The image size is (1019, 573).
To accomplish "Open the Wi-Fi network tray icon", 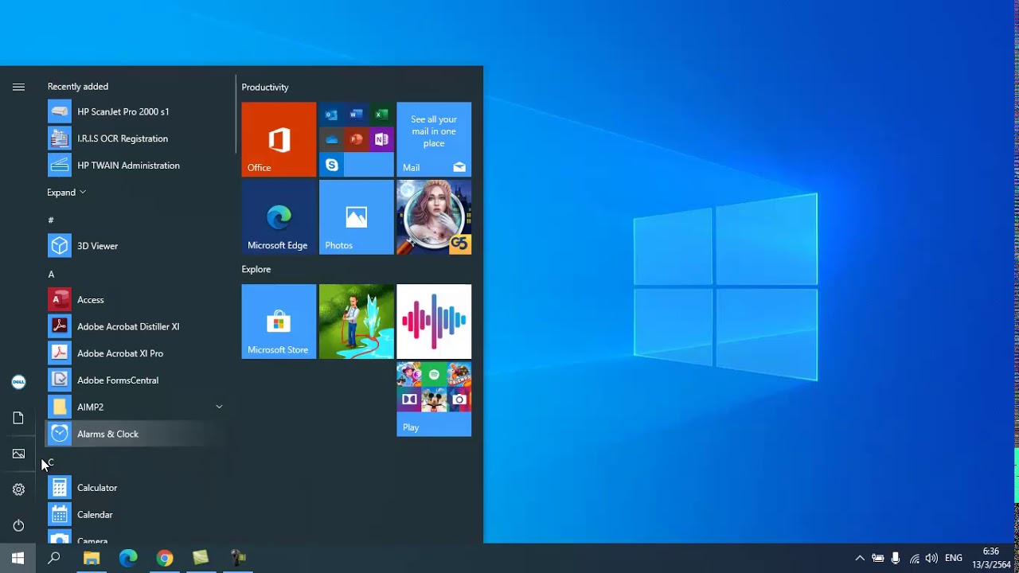I will 914,559.
